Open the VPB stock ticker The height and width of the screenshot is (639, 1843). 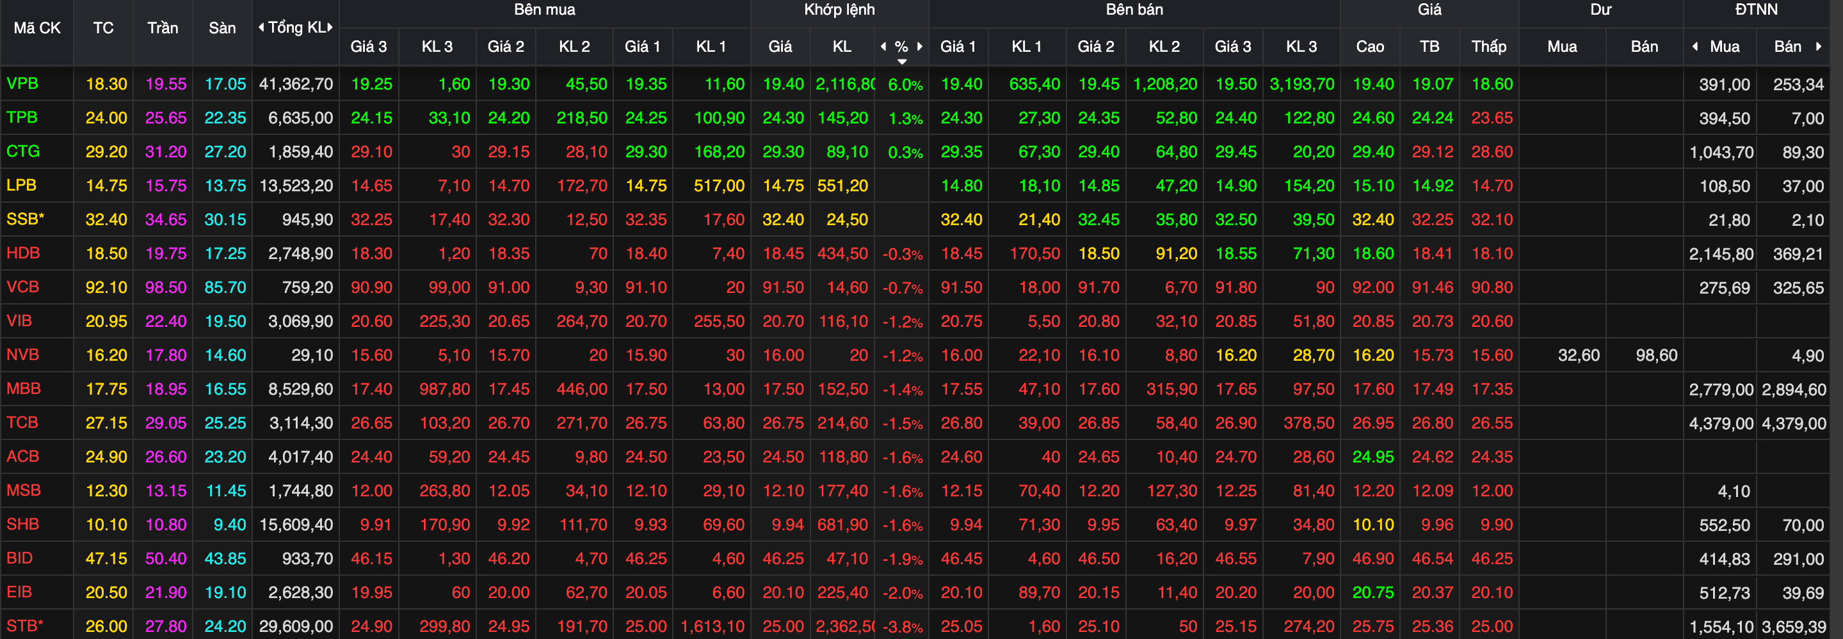[22, 84]
